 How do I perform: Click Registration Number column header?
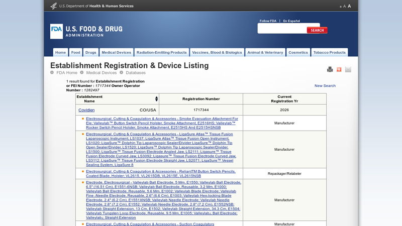201,99
